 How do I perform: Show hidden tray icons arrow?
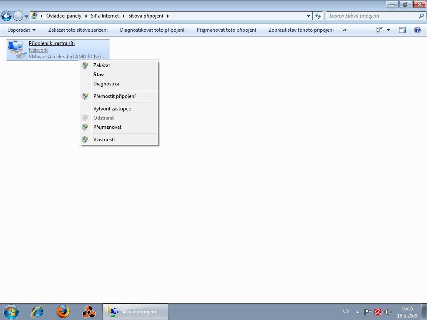(x=357, y=312)
